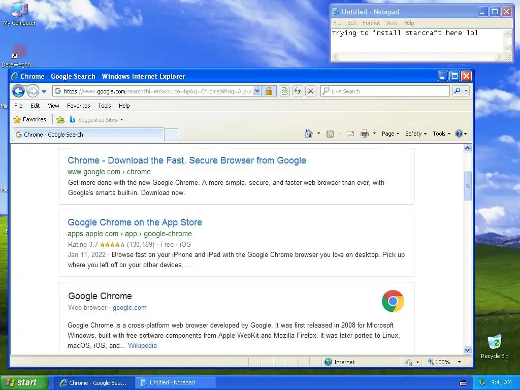Click the RSS Feeds icon

(330, 134)
